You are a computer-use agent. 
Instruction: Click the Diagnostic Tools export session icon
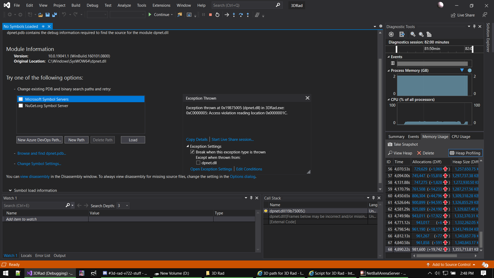click(x=402, y=34)
